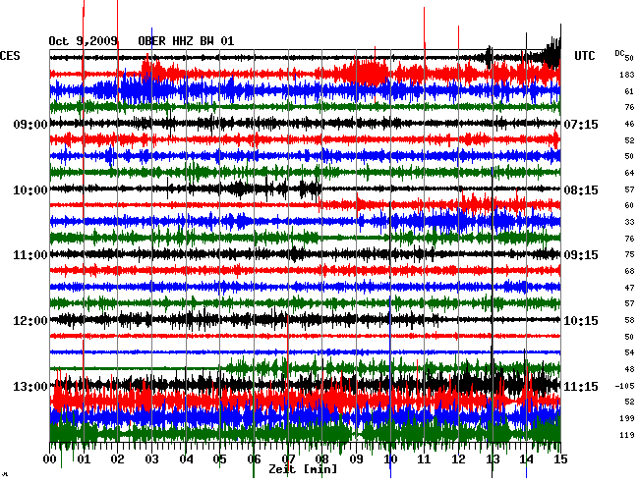This screenshot has height=485, width=639.
Task: Click the DC offset value "183"
Action: pos(627,75)
